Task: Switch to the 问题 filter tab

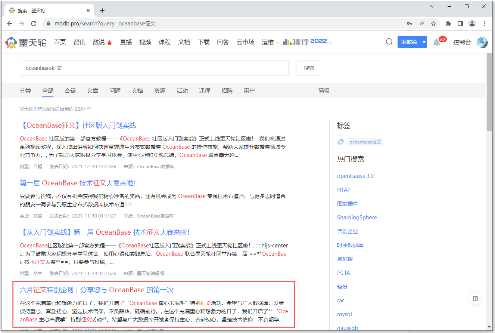Action: [x=115, y=91]
